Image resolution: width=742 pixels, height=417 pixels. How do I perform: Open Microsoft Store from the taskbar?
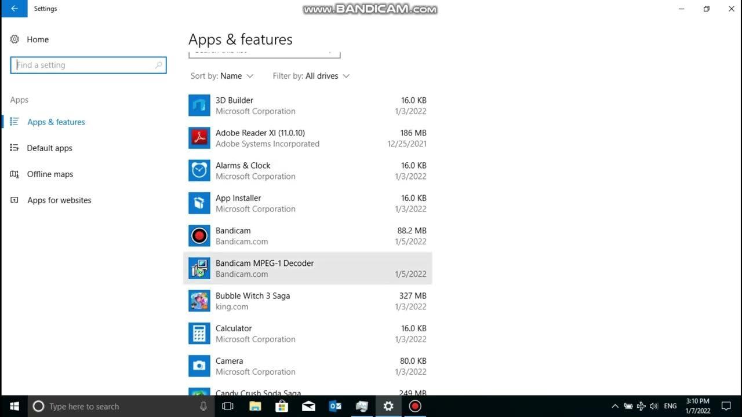pyautogui.click(x=282, y=406)
